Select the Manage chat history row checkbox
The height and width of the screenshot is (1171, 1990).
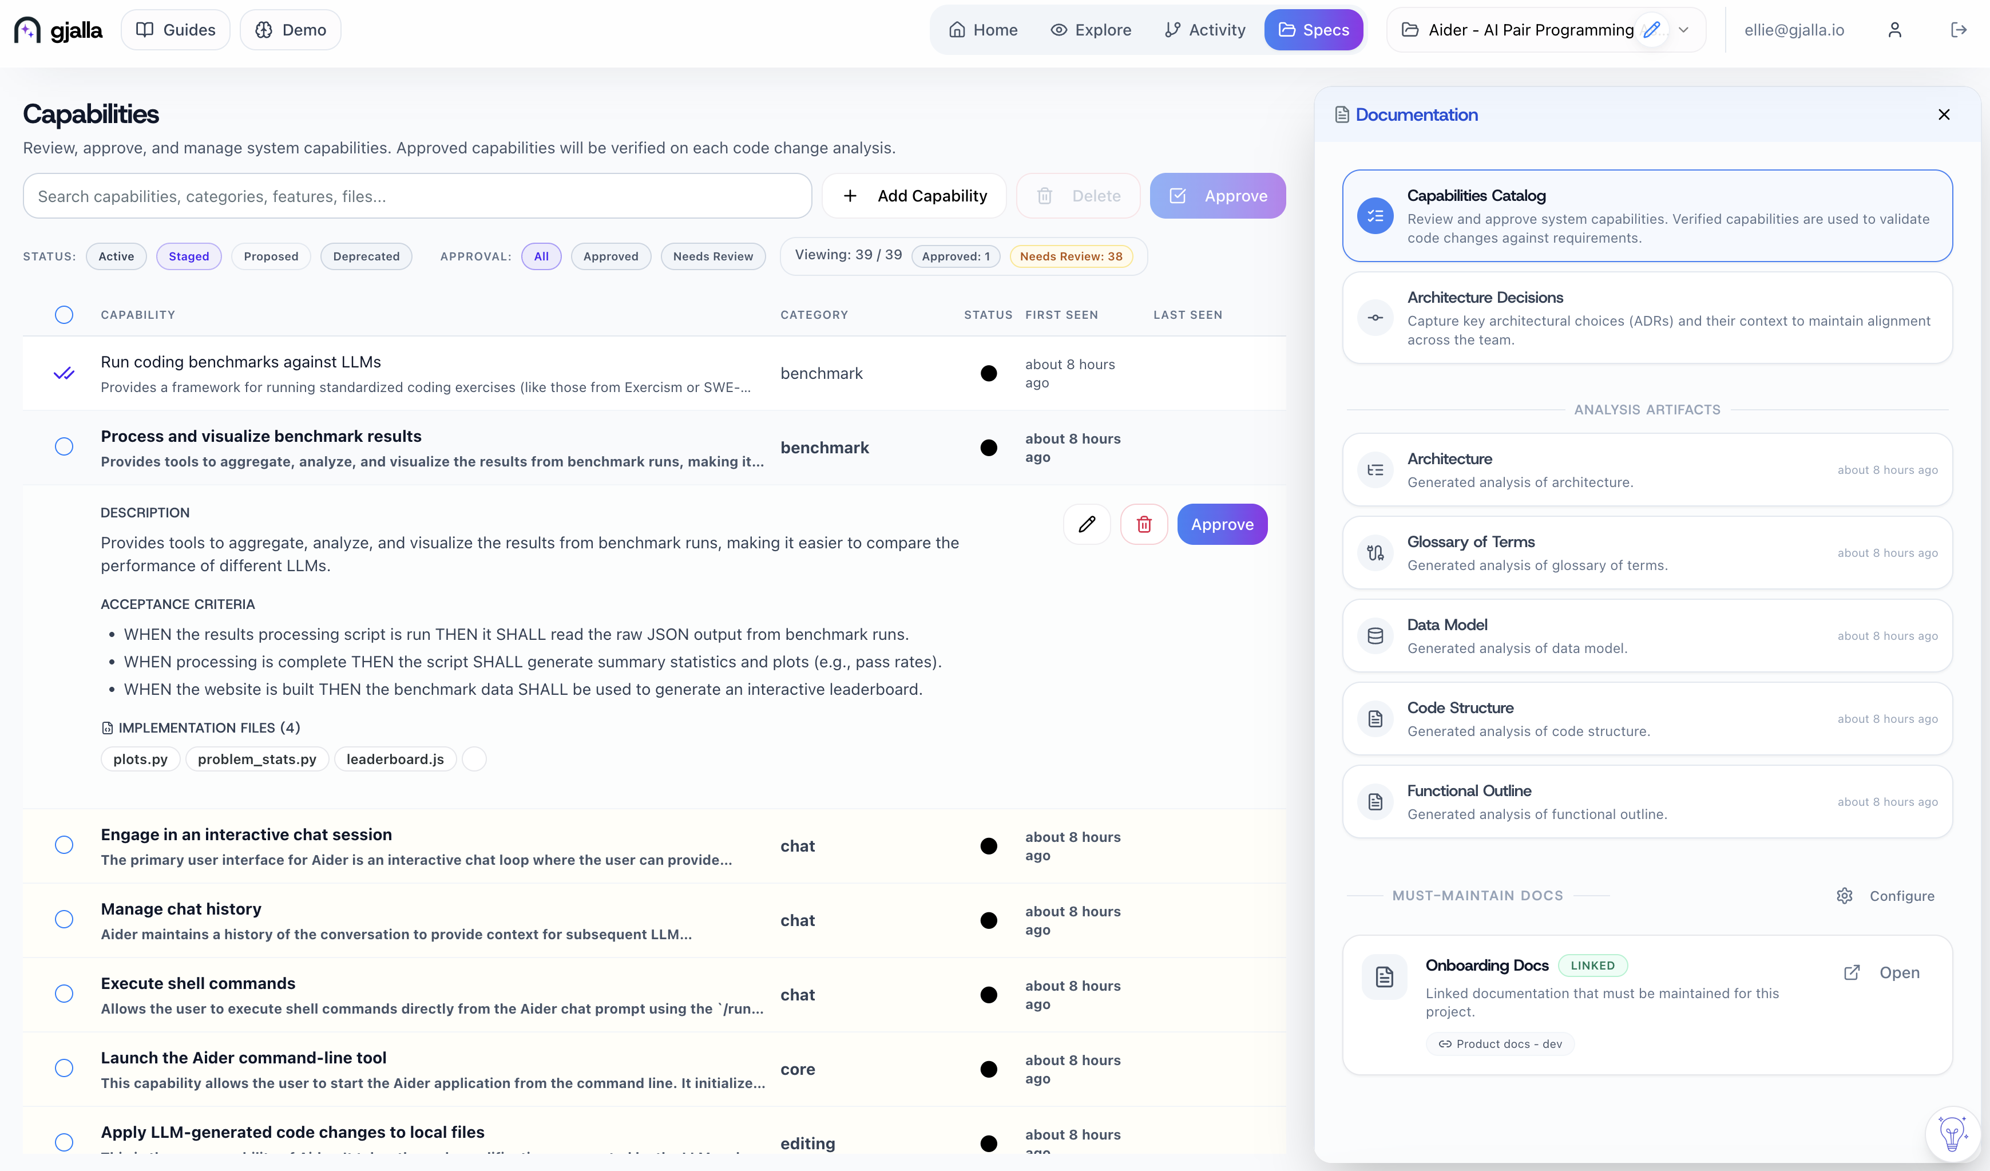click(64, 919)
